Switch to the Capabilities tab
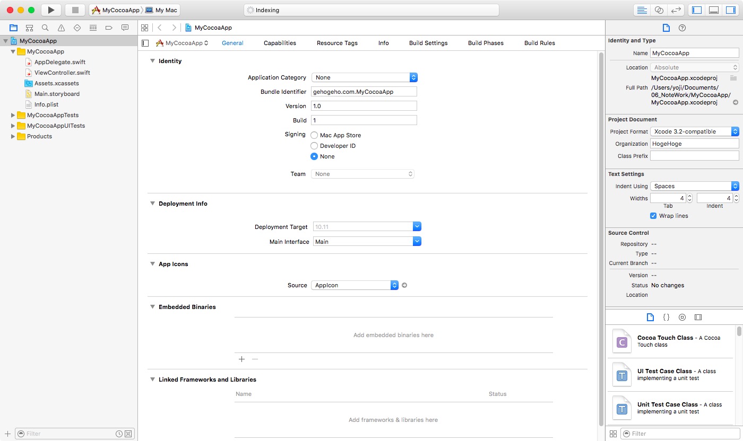 click(280, 43)
